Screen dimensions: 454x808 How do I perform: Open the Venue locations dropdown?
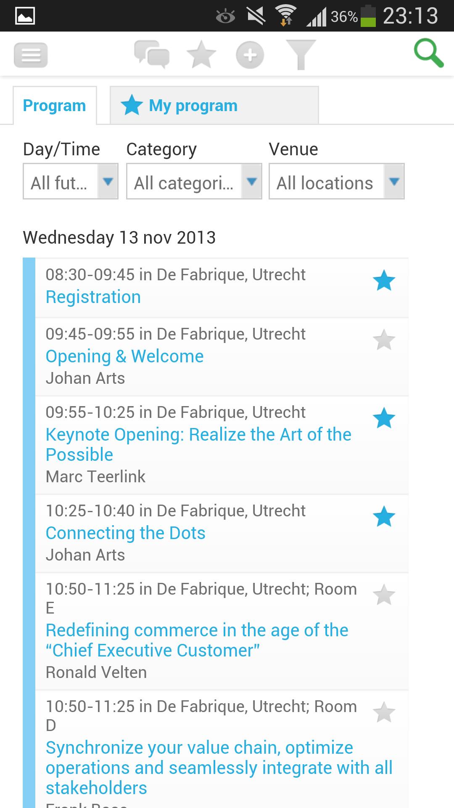tap(336, 181)
